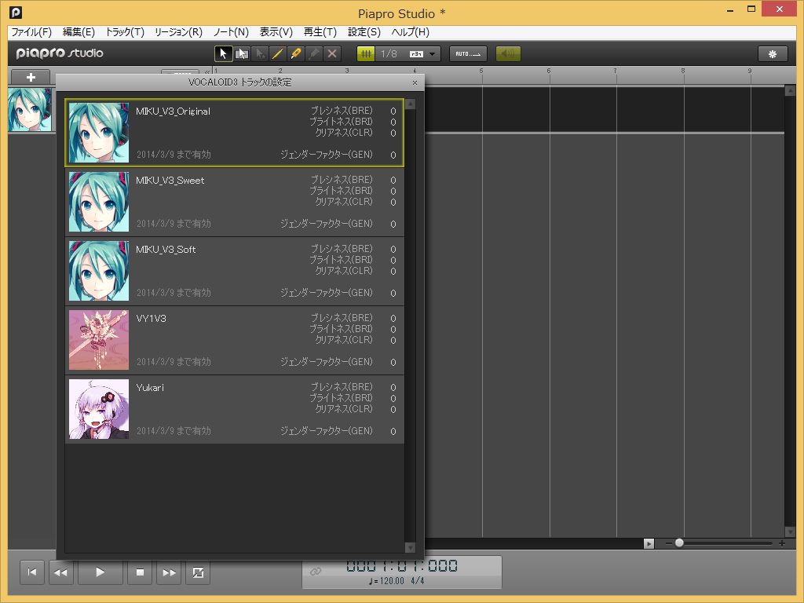804x603 pixels.
Task: Click the 1/8 quantize value
Action: [x=389, y=54]
